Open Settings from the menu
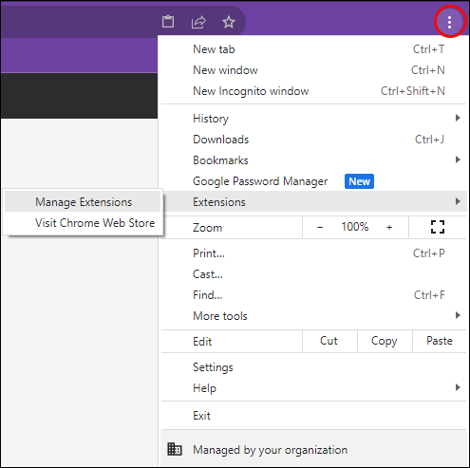470x468 pixels. [313, 367]
